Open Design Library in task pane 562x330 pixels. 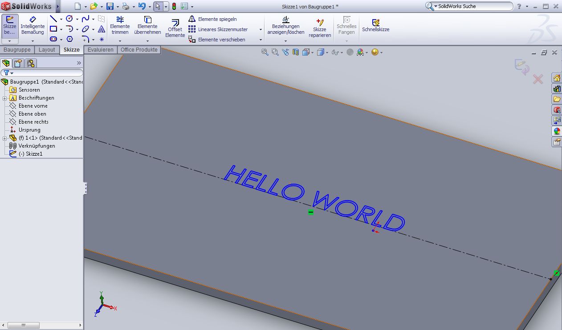[557, 89]
